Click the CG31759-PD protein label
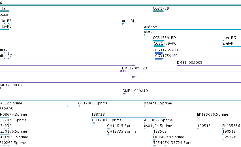Screen dimensions: 241x147 (167, 50)
